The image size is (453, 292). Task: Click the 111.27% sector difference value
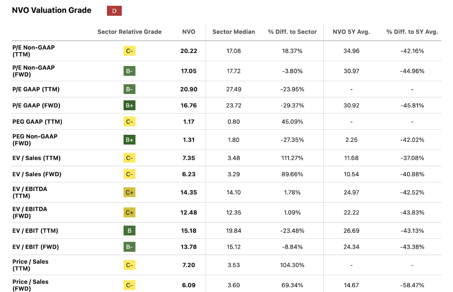point(292,158)
